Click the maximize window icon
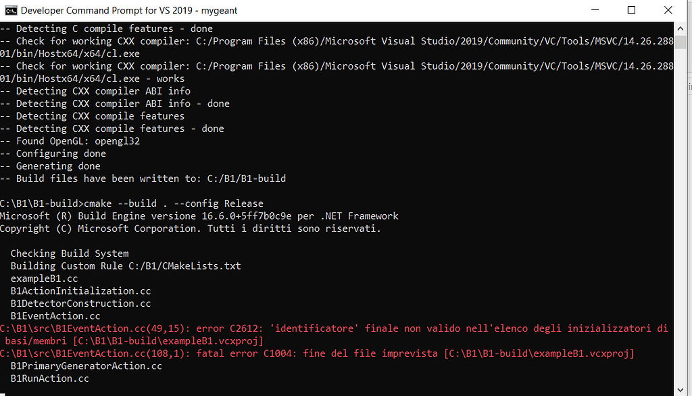This screenshot has height=396, width=692. pos(631,10)
